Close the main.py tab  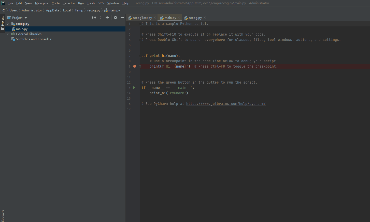coord(179,18)
